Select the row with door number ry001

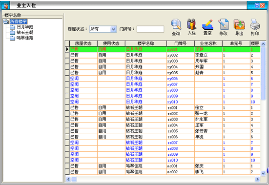165,49
